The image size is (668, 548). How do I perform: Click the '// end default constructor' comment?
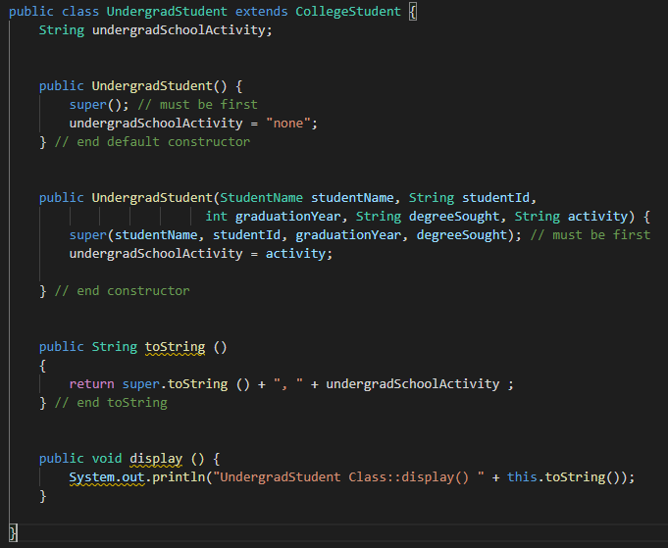pyautogui.click(x=152, y=142)
